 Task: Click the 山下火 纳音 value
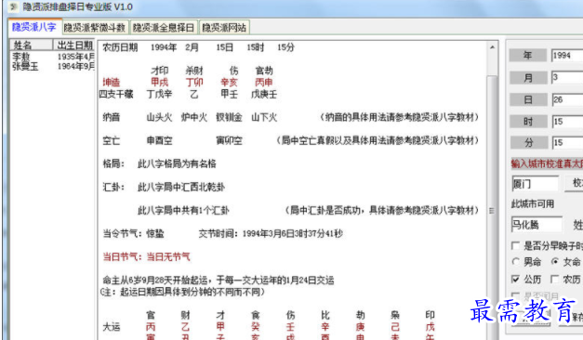[264, 117]
